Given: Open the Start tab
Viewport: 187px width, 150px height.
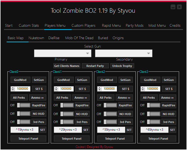Looking at the screenshot, I should tap(9, 26).
